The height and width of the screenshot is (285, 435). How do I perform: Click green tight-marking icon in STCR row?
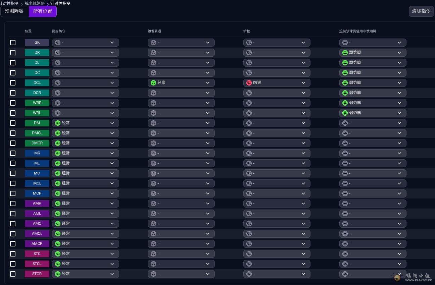tap(58, 274)
